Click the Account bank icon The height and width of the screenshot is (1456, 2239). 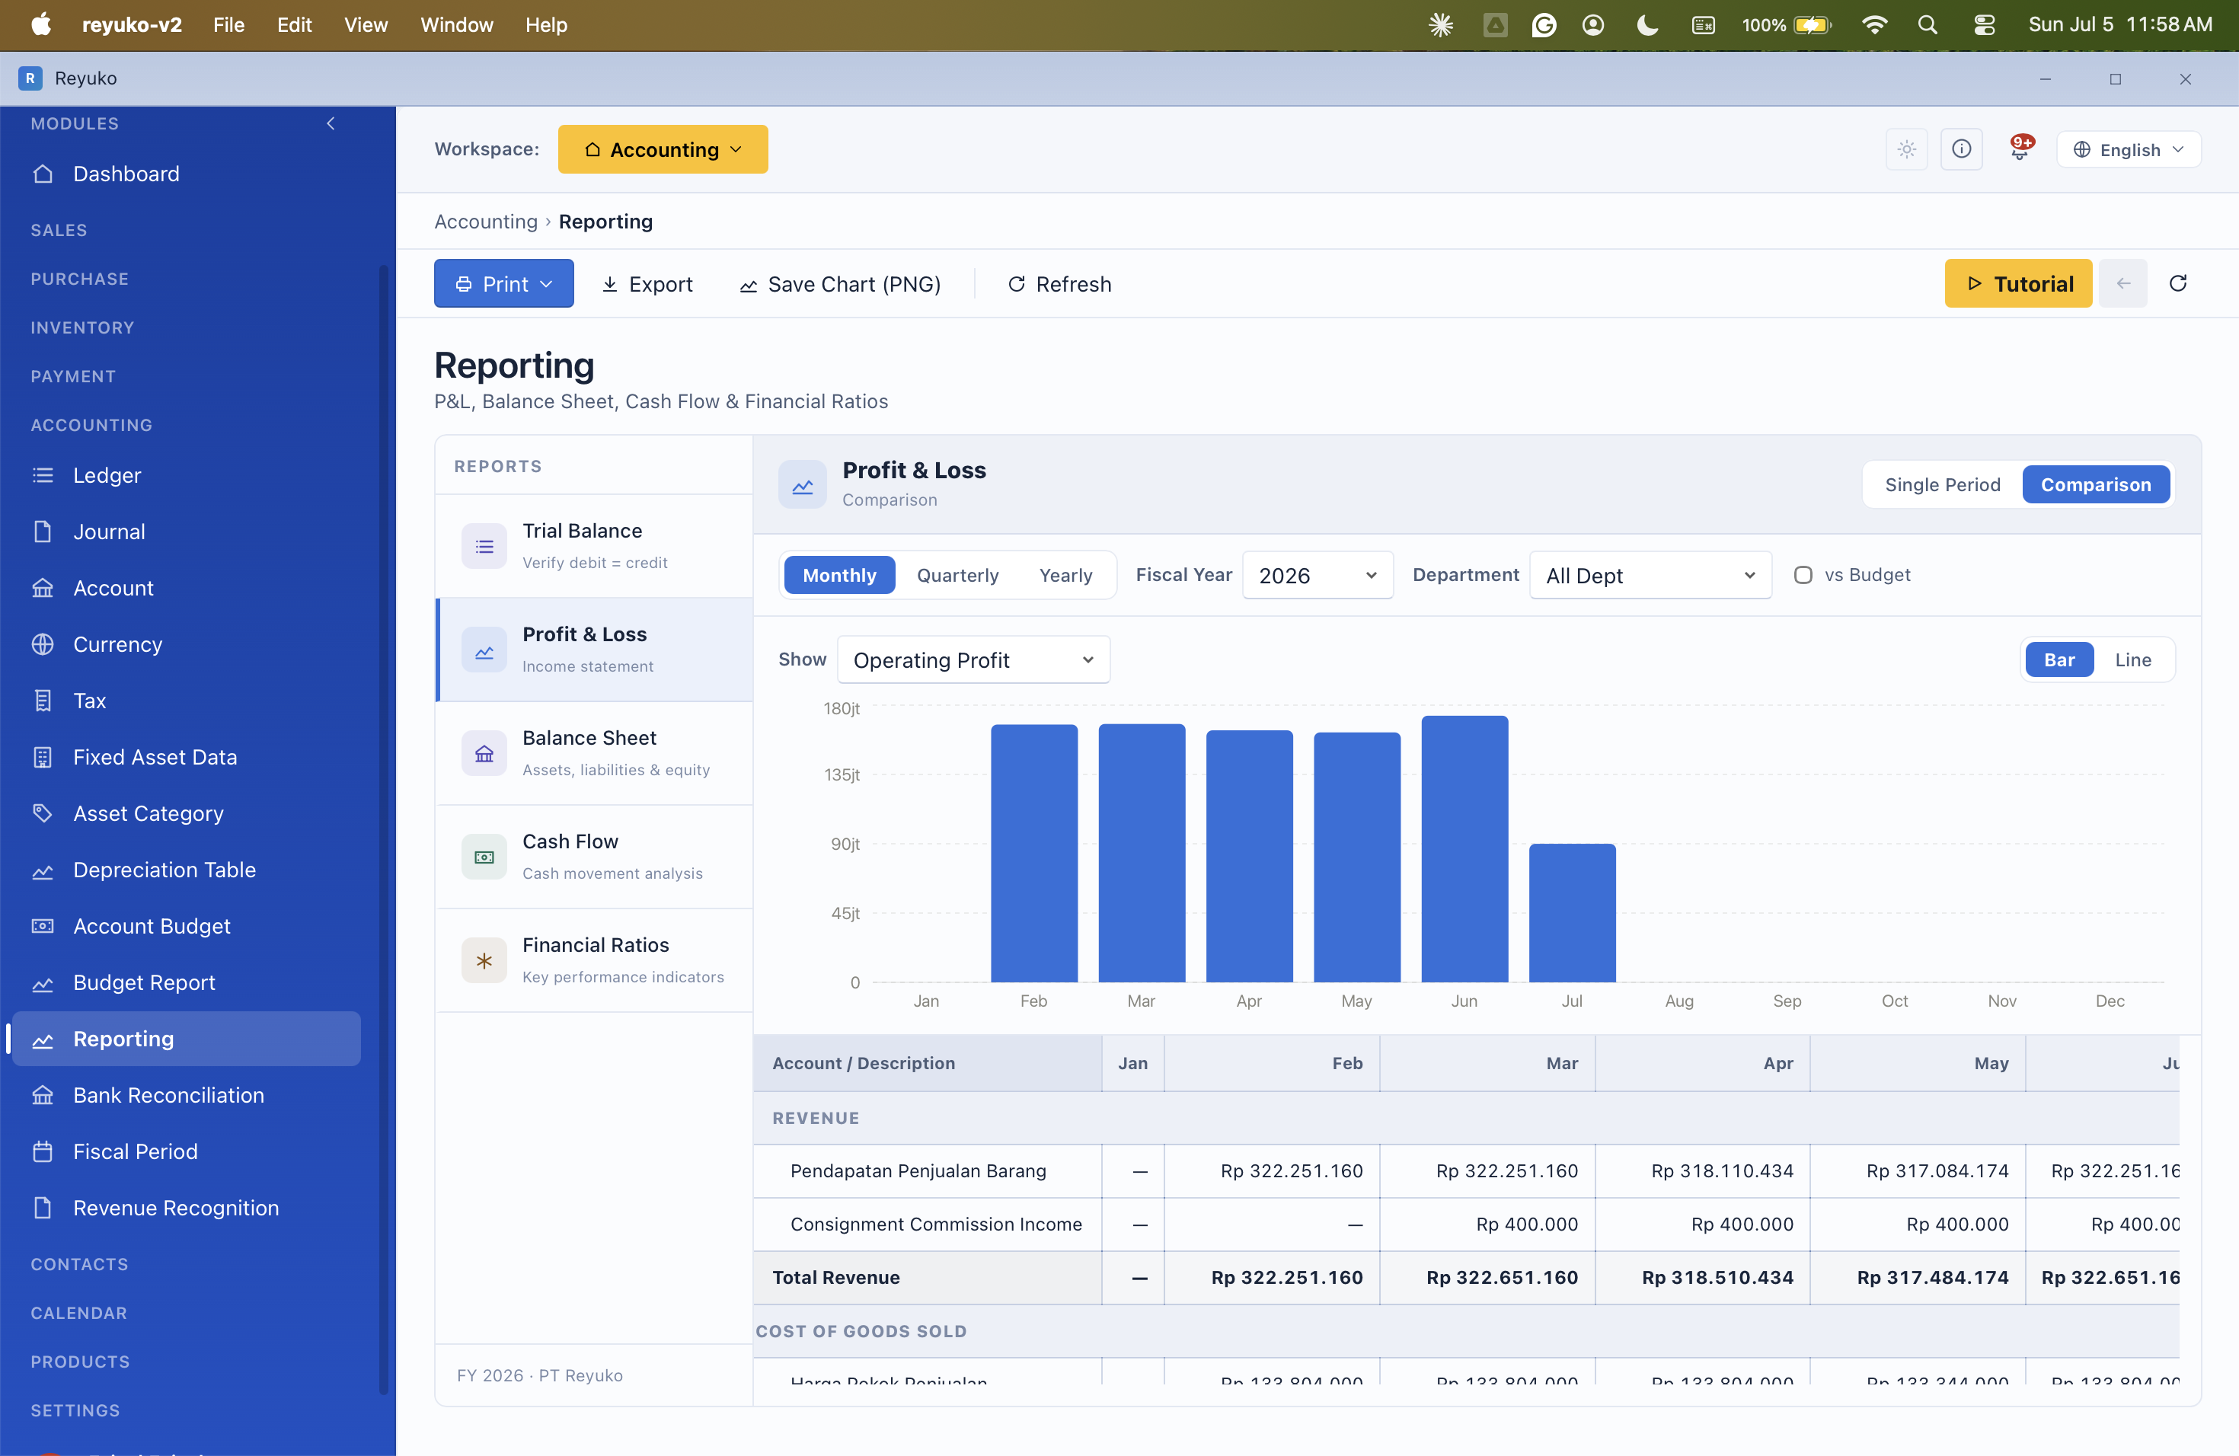(x=43, y=588)
